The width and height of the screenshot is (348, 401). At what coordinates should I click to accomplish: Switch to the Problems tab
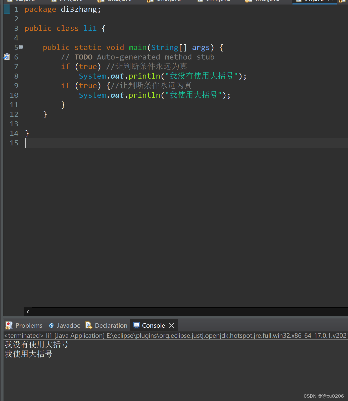pos(24,325)
